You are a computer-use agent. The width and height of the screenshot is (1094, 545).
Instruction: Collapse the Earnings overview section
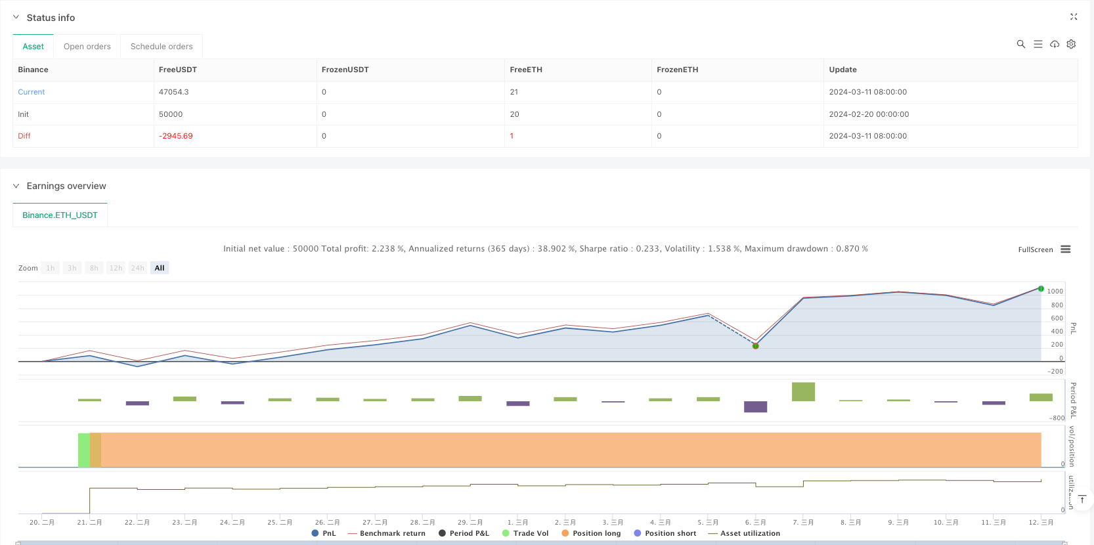click(16, 186)
